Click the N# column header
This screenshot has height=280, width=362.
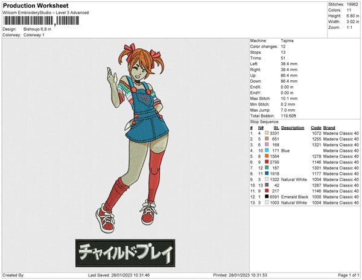[261, 128]
